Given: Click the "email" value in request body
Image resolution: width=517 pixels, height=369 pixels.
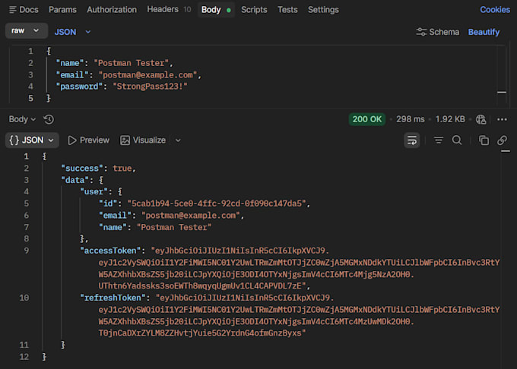Looking at the screenshot, I should click(x=147, y=74).
